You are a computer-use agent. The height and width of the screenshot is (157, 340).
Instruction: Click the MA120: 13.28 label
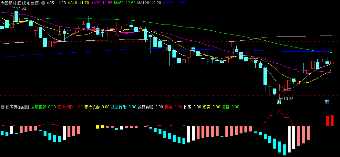149,3
